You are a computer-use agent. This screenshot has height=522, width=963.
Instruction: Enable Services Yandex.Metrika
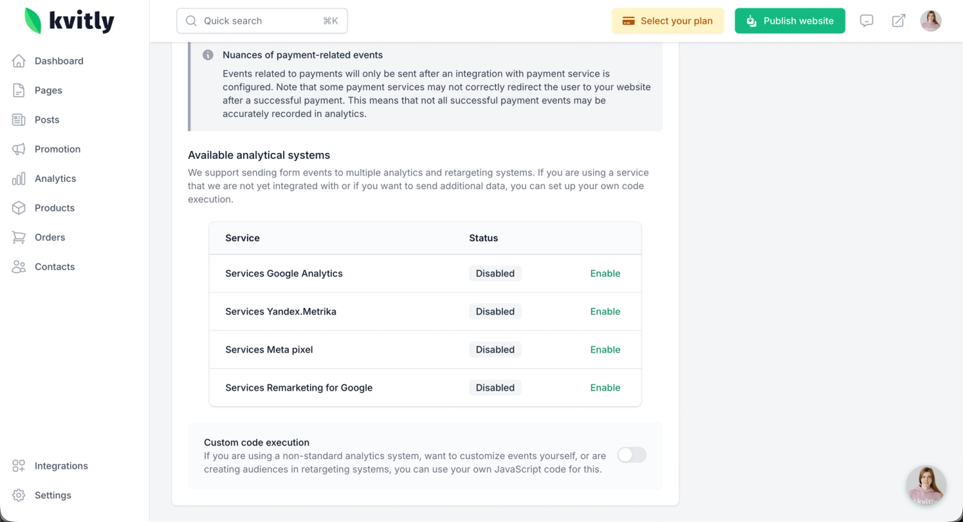[605, 312]
